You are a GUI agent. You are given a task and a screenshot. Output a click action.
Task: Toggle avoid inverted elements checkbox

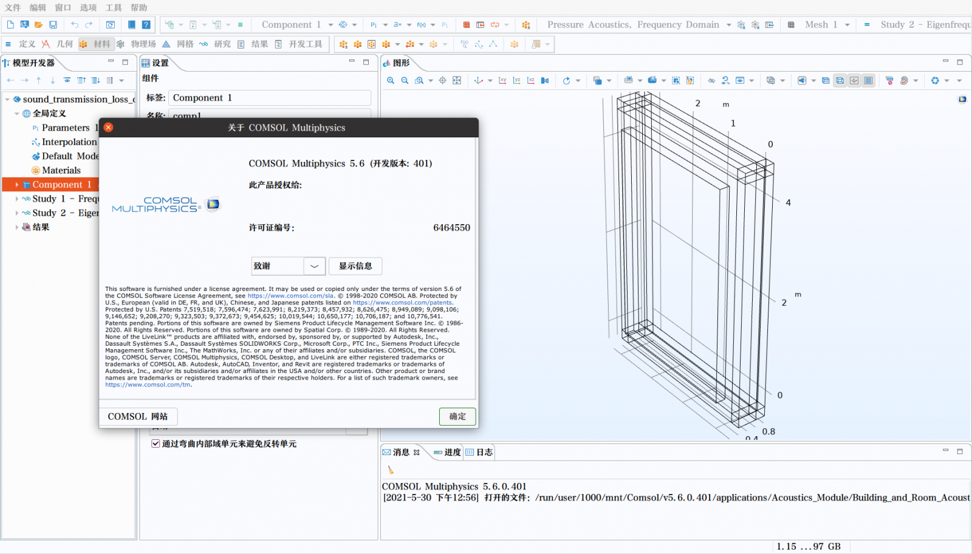(156, 443)
